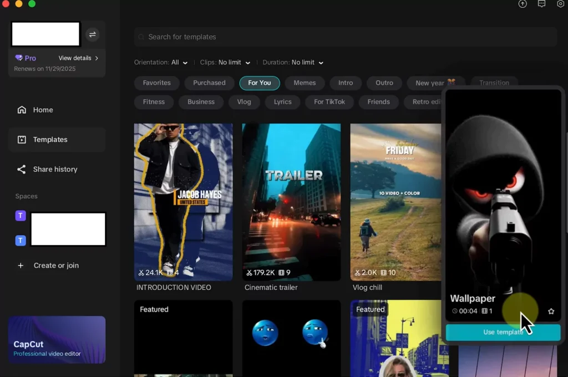Toggle the Memes category chip
Image resolution: width=568 pixels, height=377 pixels.
[x=305, y=83]
